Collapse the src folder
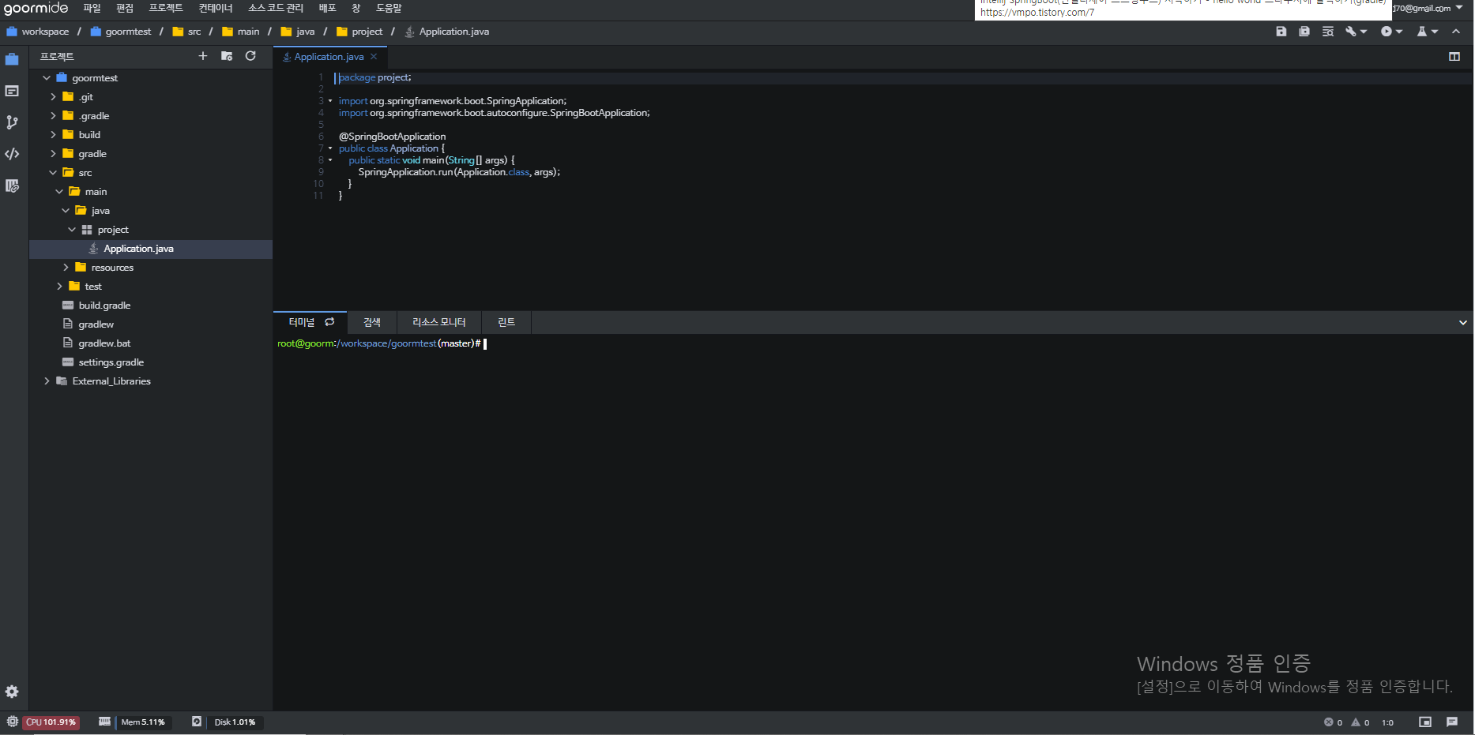 [x=53, y=173]
